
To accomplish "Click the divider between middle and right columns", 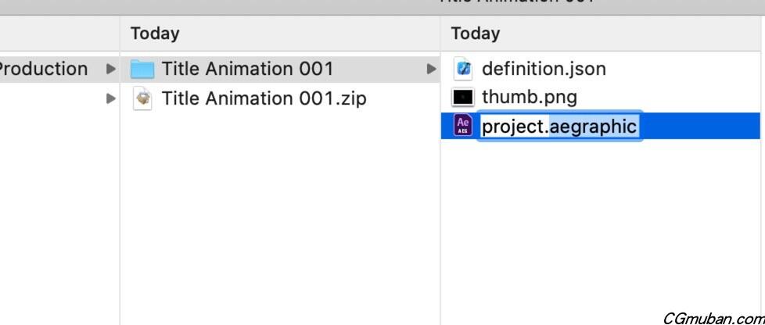I will click(440, 195).
